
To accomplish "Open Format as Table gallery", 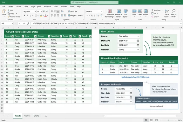I will pyautogui.click(x=119, y=13).
